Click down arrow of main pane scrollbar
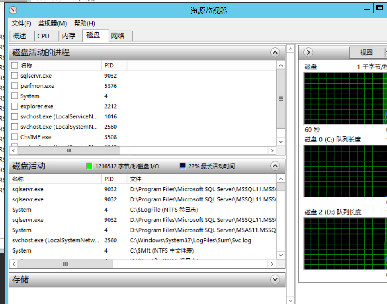The height and width of the screenshot is (304, 387). pos(290,301)
